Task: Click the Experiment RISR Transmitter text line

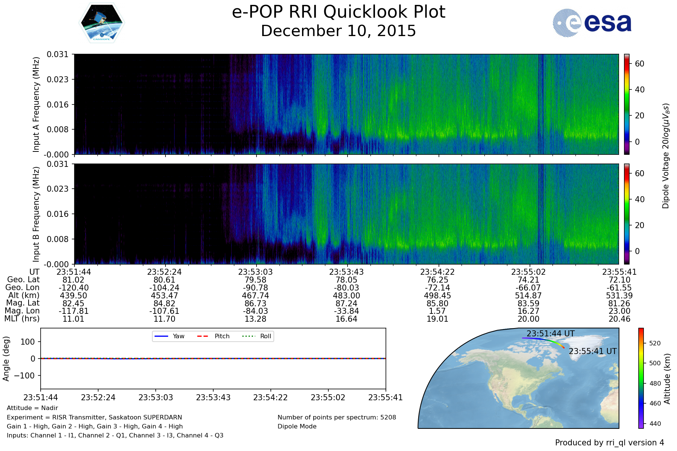Action: 94,418
